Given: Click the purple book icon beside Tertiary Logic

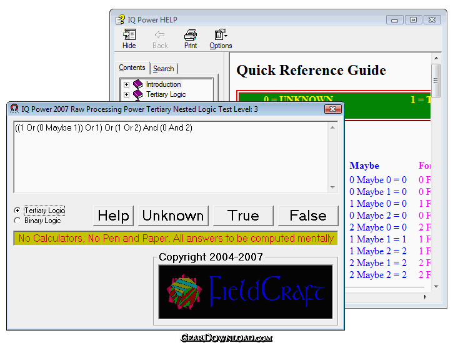Looking at the screenshot, I should 138,94.
